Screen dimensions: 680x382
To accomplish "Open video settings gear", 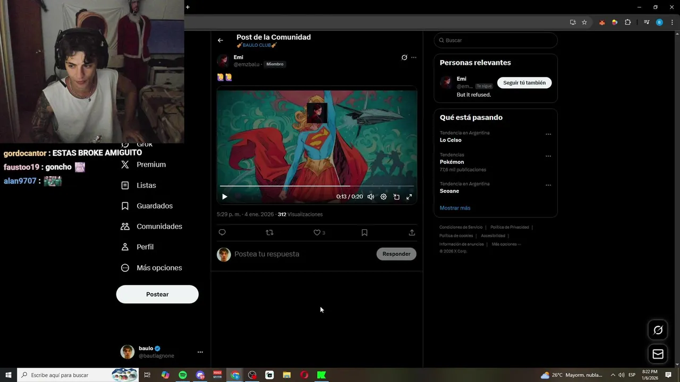I will (384, 197).
